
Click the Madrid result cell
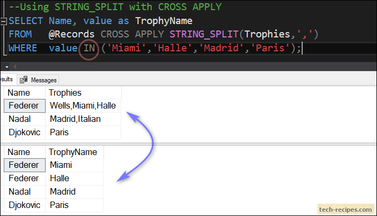click(x=75, y=192)
